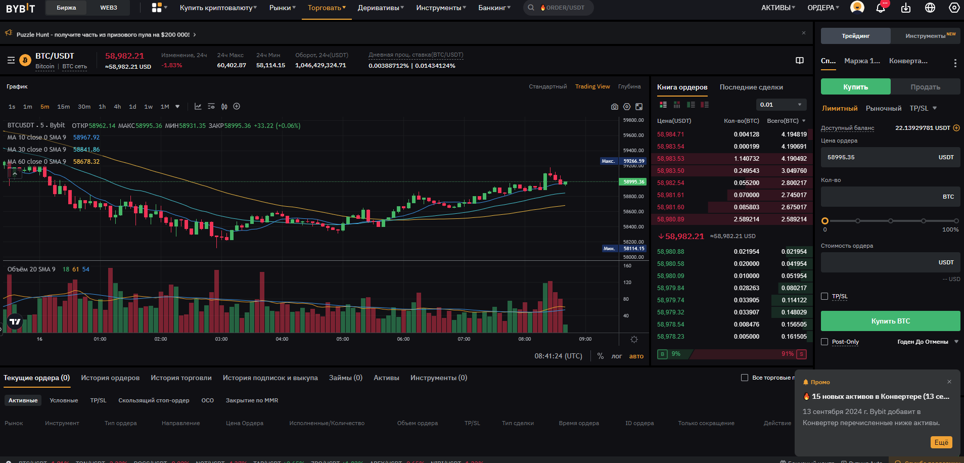
Task: Open the Trade History tab
Action: click(x=181, y=378)
